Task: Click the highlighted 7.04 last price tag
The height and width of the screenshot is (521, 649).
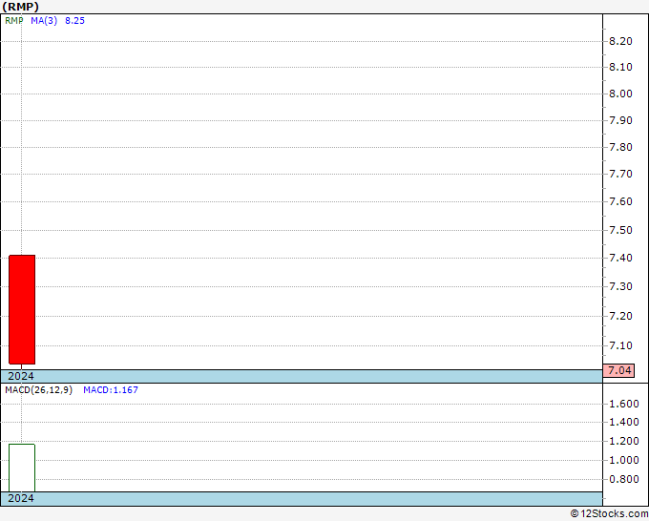Action: [x=618, y=370]
